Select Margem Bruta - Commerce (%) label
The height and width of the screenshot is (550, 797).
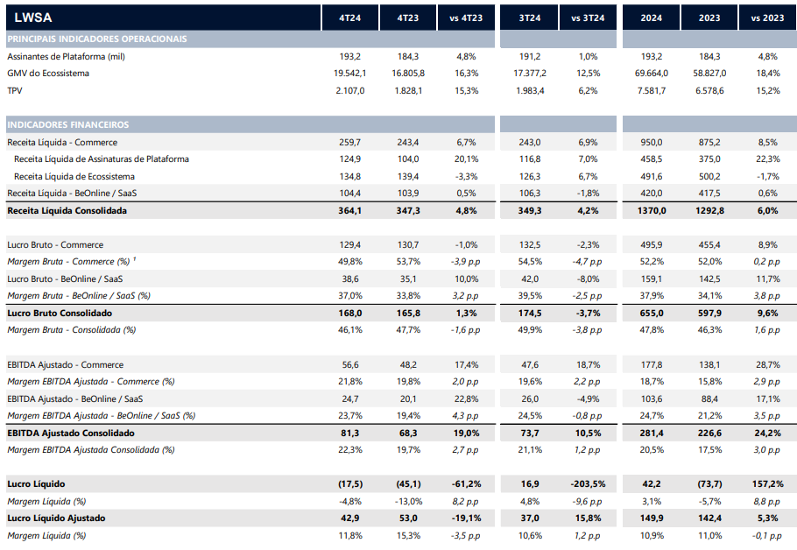(x=68, y=261)
